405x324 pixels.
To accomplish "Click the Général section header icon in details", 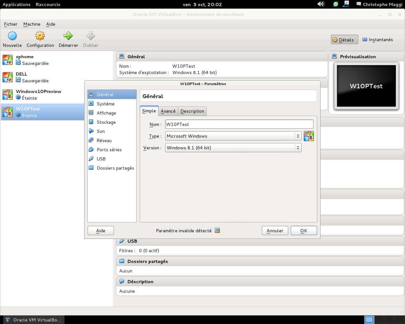I will 122,56.
